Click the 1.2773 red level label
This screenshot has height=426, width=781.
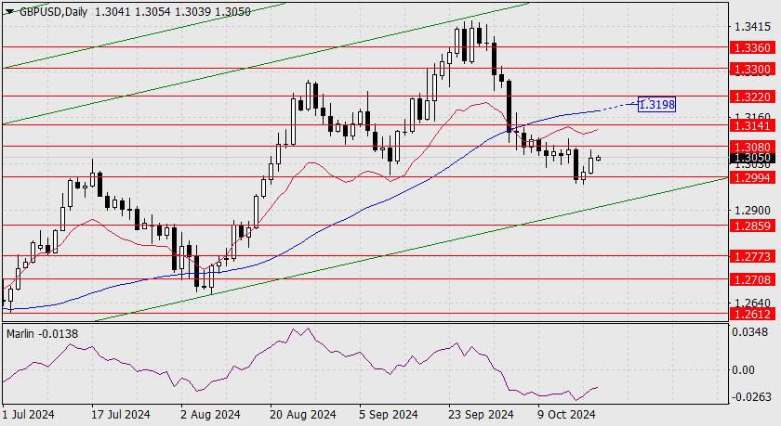[752, 256]
